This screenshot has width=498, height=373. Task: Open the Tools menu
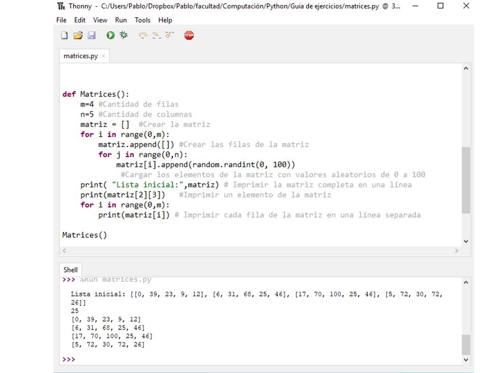tap(142, 20)
